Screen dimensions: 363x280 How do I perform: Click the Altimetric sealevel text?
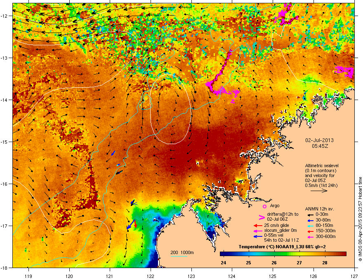click(x=322, y=166)
